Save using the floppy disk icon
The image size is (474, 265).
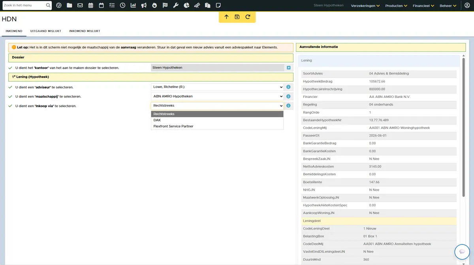pos(237,17)
